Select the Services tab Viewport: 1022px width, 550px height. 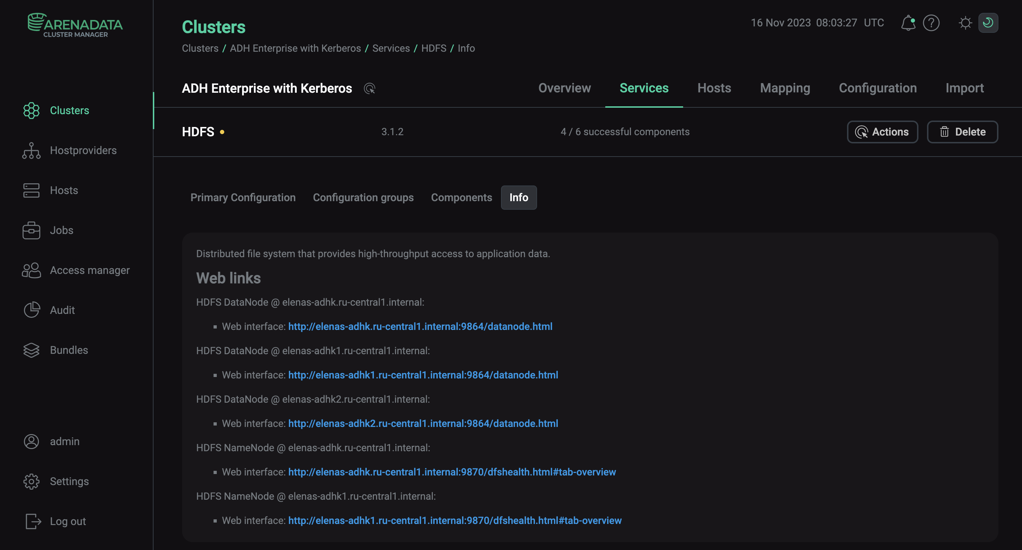pyautogui.click(x=643, y=88)
